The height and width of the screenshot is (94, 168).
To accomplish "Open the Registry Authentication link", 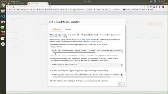I will [x=93, y=42].
